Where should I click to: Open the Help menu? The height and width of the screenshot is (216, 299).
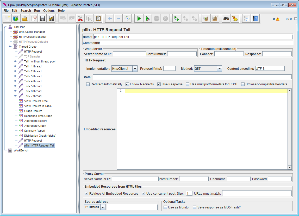(61, 11)
